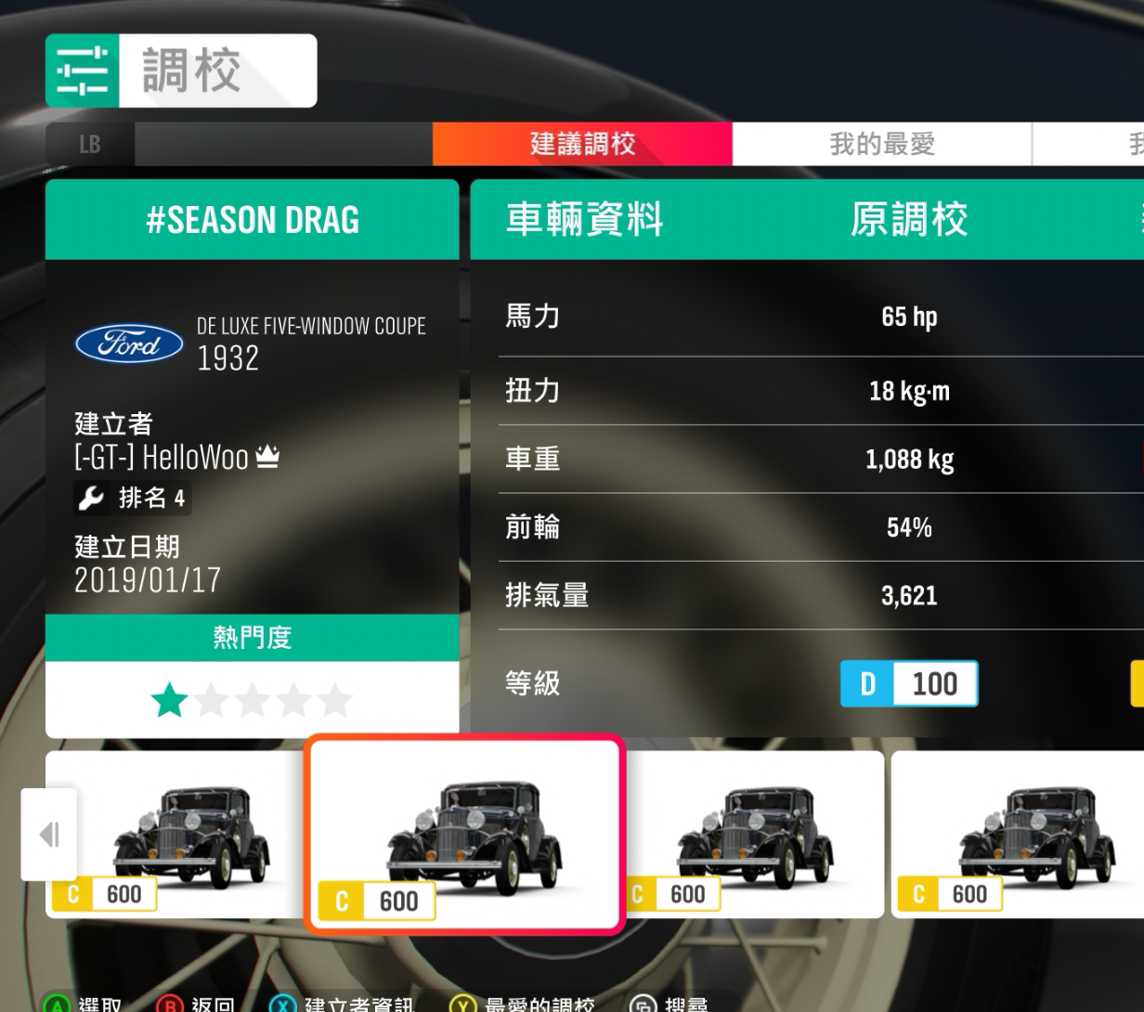The height and width of the screenshot is (1012, 1144).
Task: Click the D 100 class badge
Action: (x=909, y=683)
